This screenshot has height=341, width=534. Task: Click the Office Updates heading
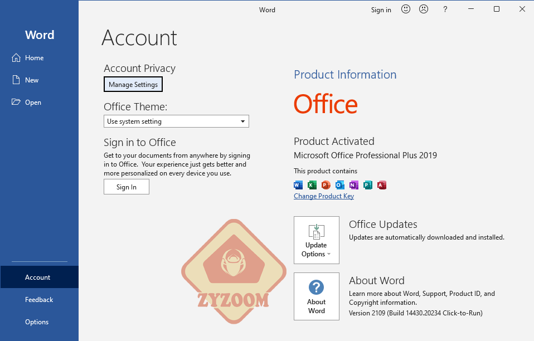coord(383,225)
